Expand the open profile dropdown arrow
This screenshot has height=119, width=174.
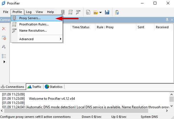(x=100, y=12)
